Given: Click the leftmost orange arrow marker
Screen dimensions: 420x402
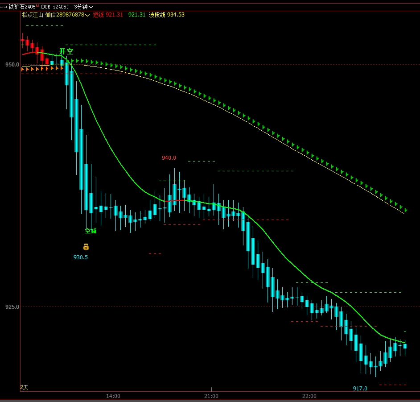Looking at the screenshot, I should (23, 69).
